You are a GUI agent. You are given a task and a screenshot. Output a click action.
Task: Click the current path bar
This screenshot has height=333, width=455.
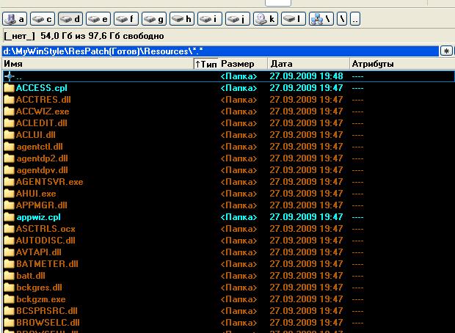tap(220, 51)
